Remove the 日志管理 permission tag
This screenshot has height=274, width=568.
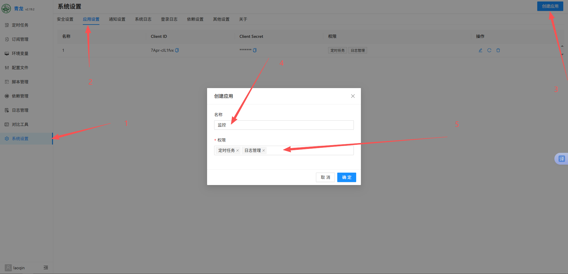coord(264,150)
